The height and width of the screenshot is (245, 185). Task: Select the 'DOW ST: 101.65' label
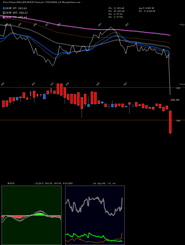click(x=16, y=8)
